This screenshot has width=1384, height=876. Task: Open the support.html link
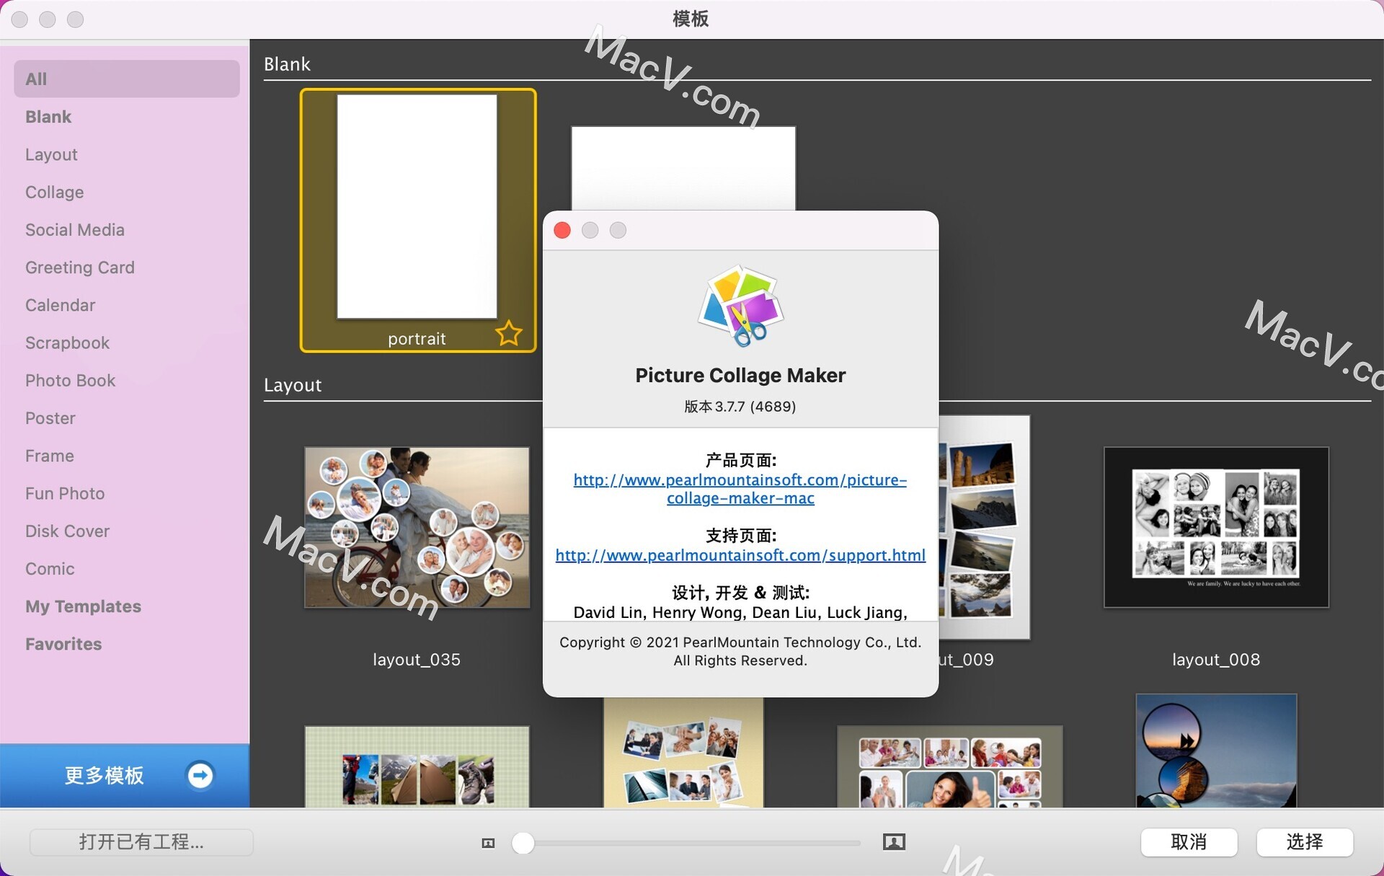[740, 555]
